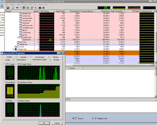Screen dimensions: 157x125
Task: Open the Process menu
Action: (25, 4)
